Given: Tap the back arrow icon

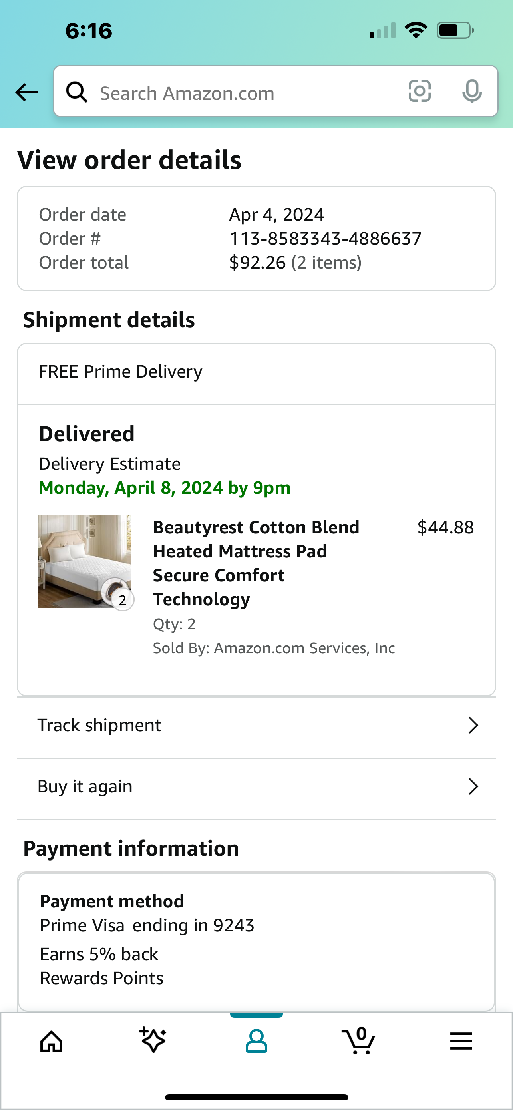Looking at the screenshot, I should (27, 92).
